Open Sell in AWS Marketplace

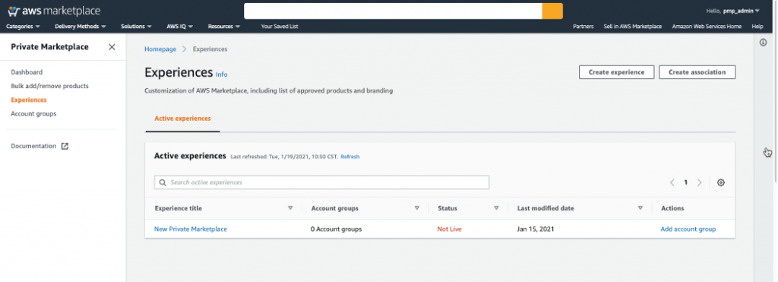pos(633,27)
